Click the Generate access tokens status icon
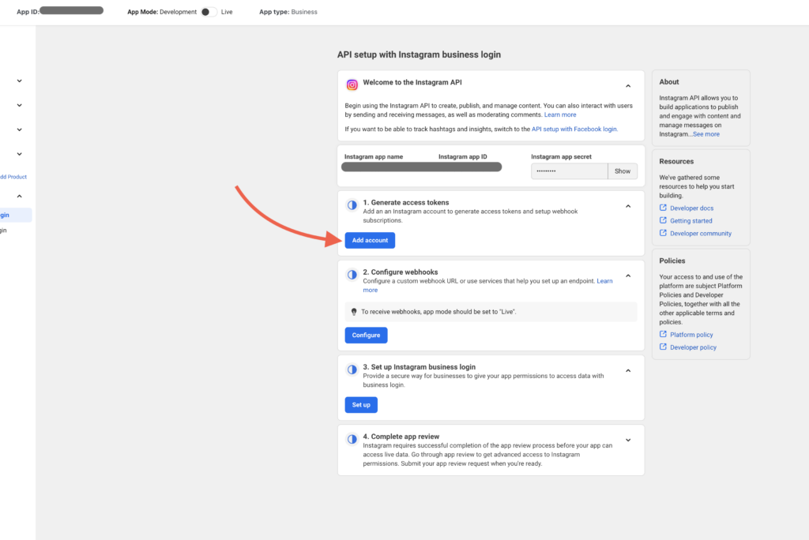Image resolution: width=809 pixels, height=540 pixels. coord(352,205)
